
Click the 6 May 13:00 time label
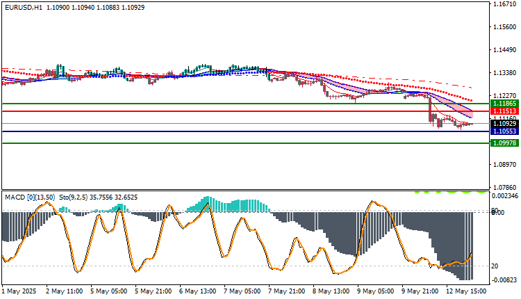[x=198, y=291]
